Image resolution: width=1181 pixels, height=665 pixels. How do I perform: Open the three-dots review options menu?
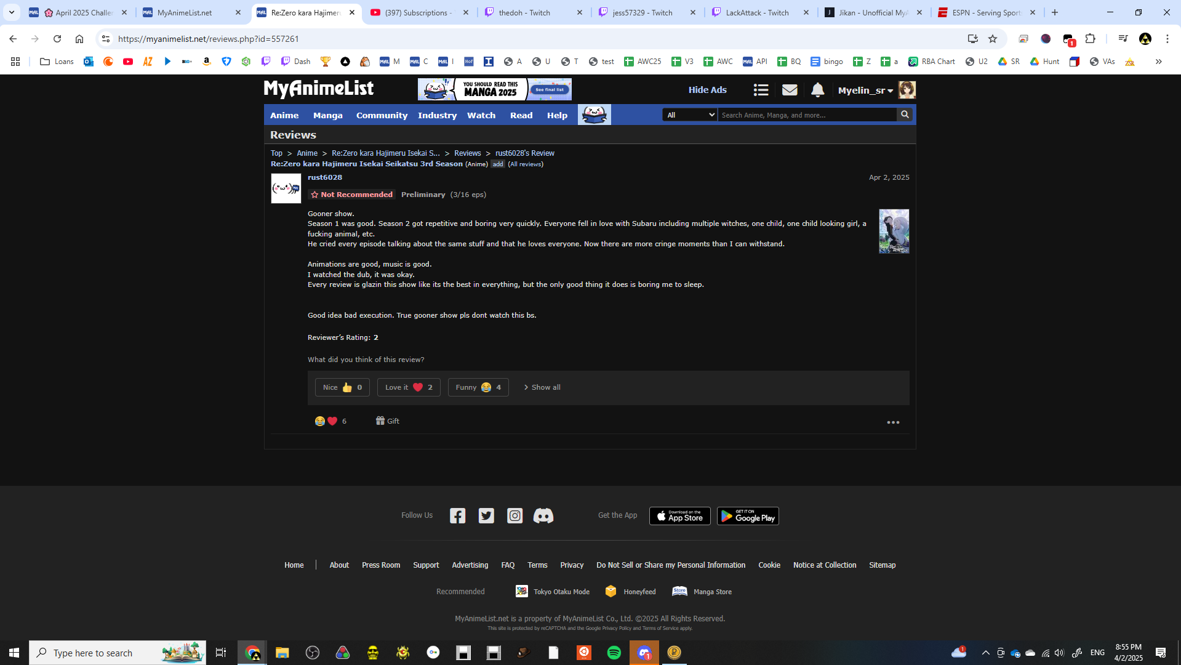893,422
